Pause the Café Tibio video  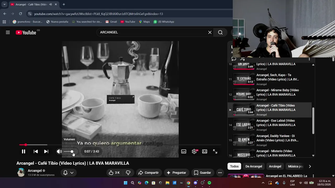(x=24, y=151)
